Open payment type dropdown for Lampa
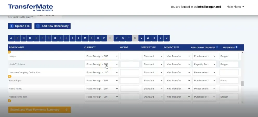The image size is (258, 117). pos(178,56)
